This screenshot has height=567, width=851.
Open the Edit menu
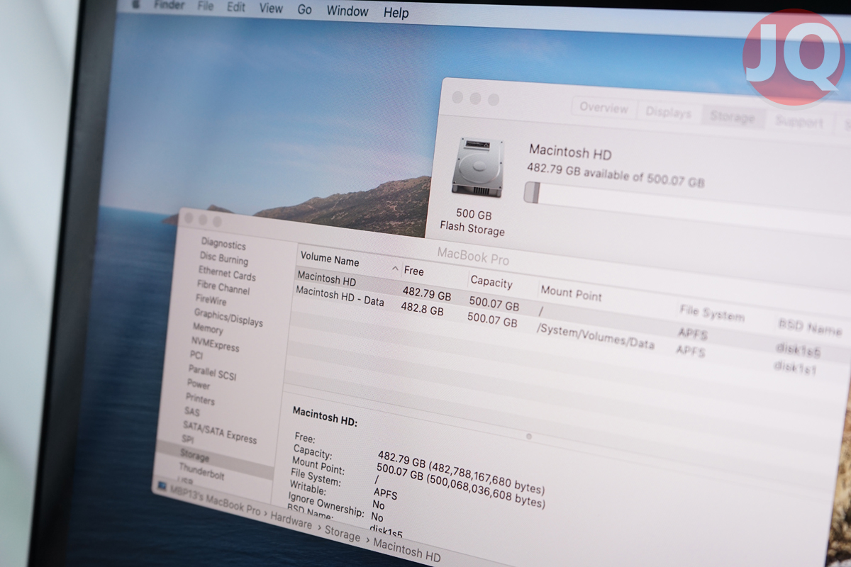(x=236, y=6)
